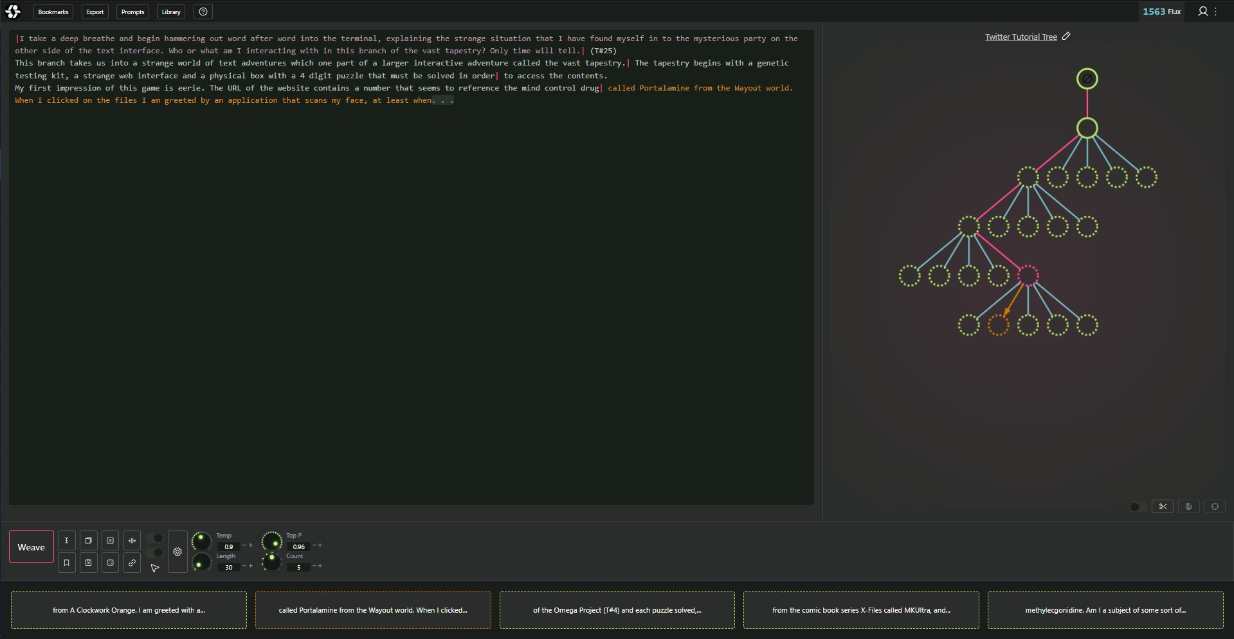Pick the "called Portalamine from the Wayout" card
Viewport: 1234px width, 639px height.
(x=373, y=610)
